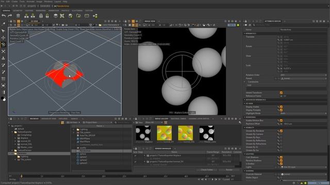The width and height of the screenshot is (330, 185).
Task: Open the File menu
Action: click(3, 2)
